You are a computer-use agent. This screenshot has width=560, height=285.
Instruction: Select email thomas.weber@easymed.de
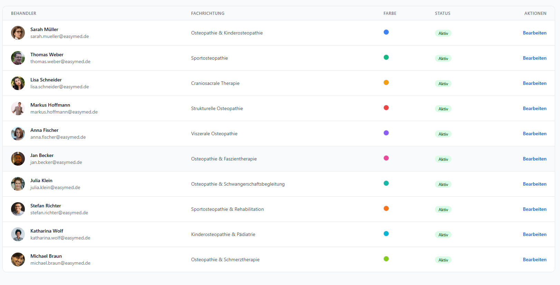tap(60, 61)
